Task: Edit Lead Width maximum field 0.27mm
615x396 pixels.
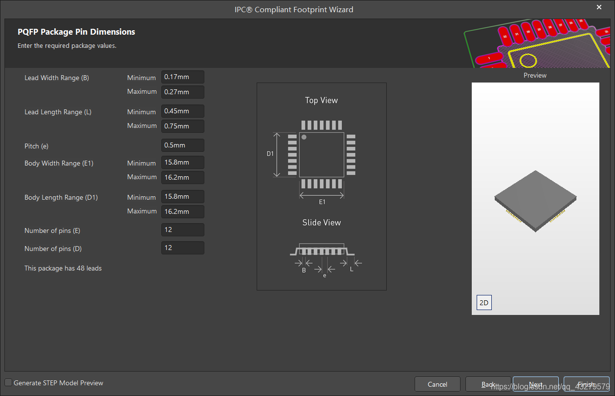Action: click(x=183, y=92)
